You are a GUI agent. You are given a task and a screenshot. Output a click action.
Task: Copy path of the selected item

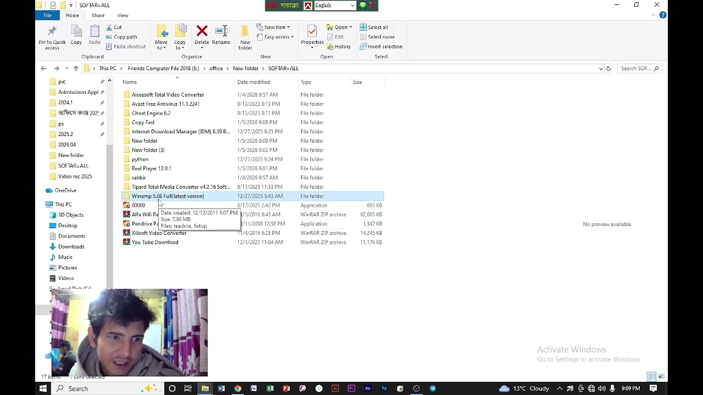pyautogui.click(x=121, y=37)
